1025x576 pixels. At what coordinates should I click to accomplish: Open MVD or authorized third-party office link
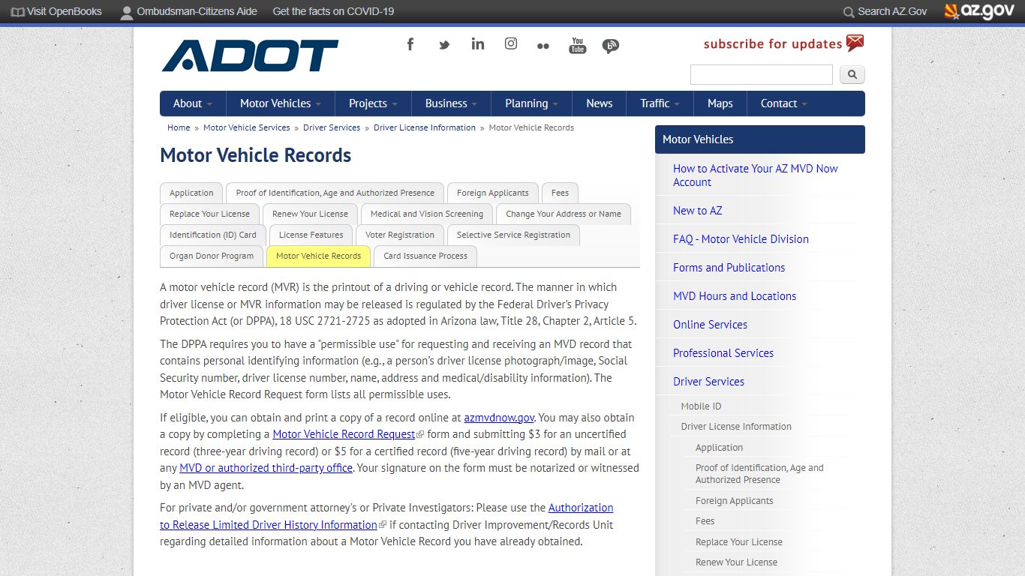point(266,468)
